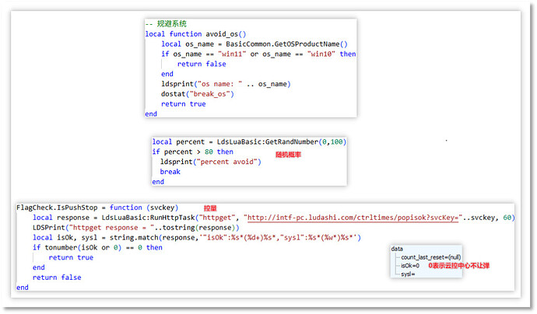
Task: Click the "win10" string literal
Action: [x=321, y=54]
